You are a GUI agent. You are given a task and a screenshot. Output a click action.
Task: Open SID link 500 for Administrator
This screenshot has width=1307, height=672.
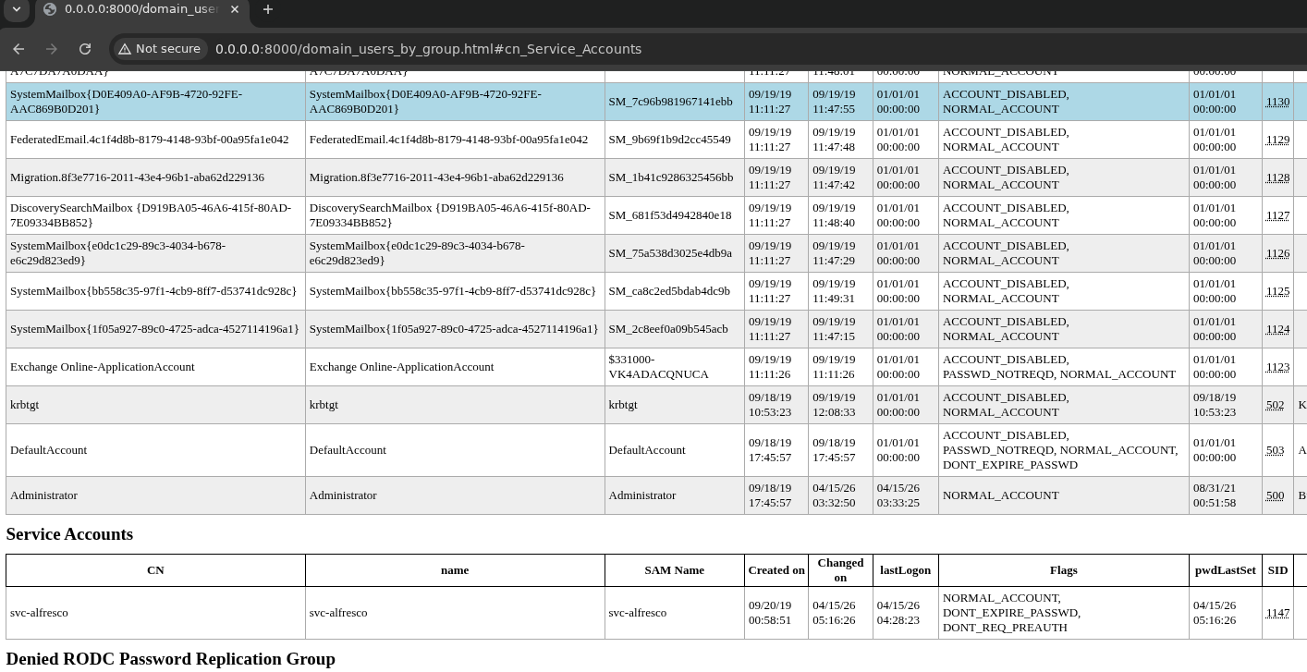[1275, 495]
